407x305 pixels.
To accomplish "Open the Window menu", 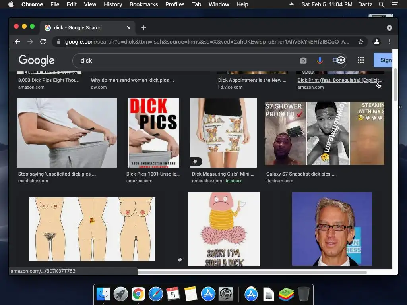I will coord(219,4).
